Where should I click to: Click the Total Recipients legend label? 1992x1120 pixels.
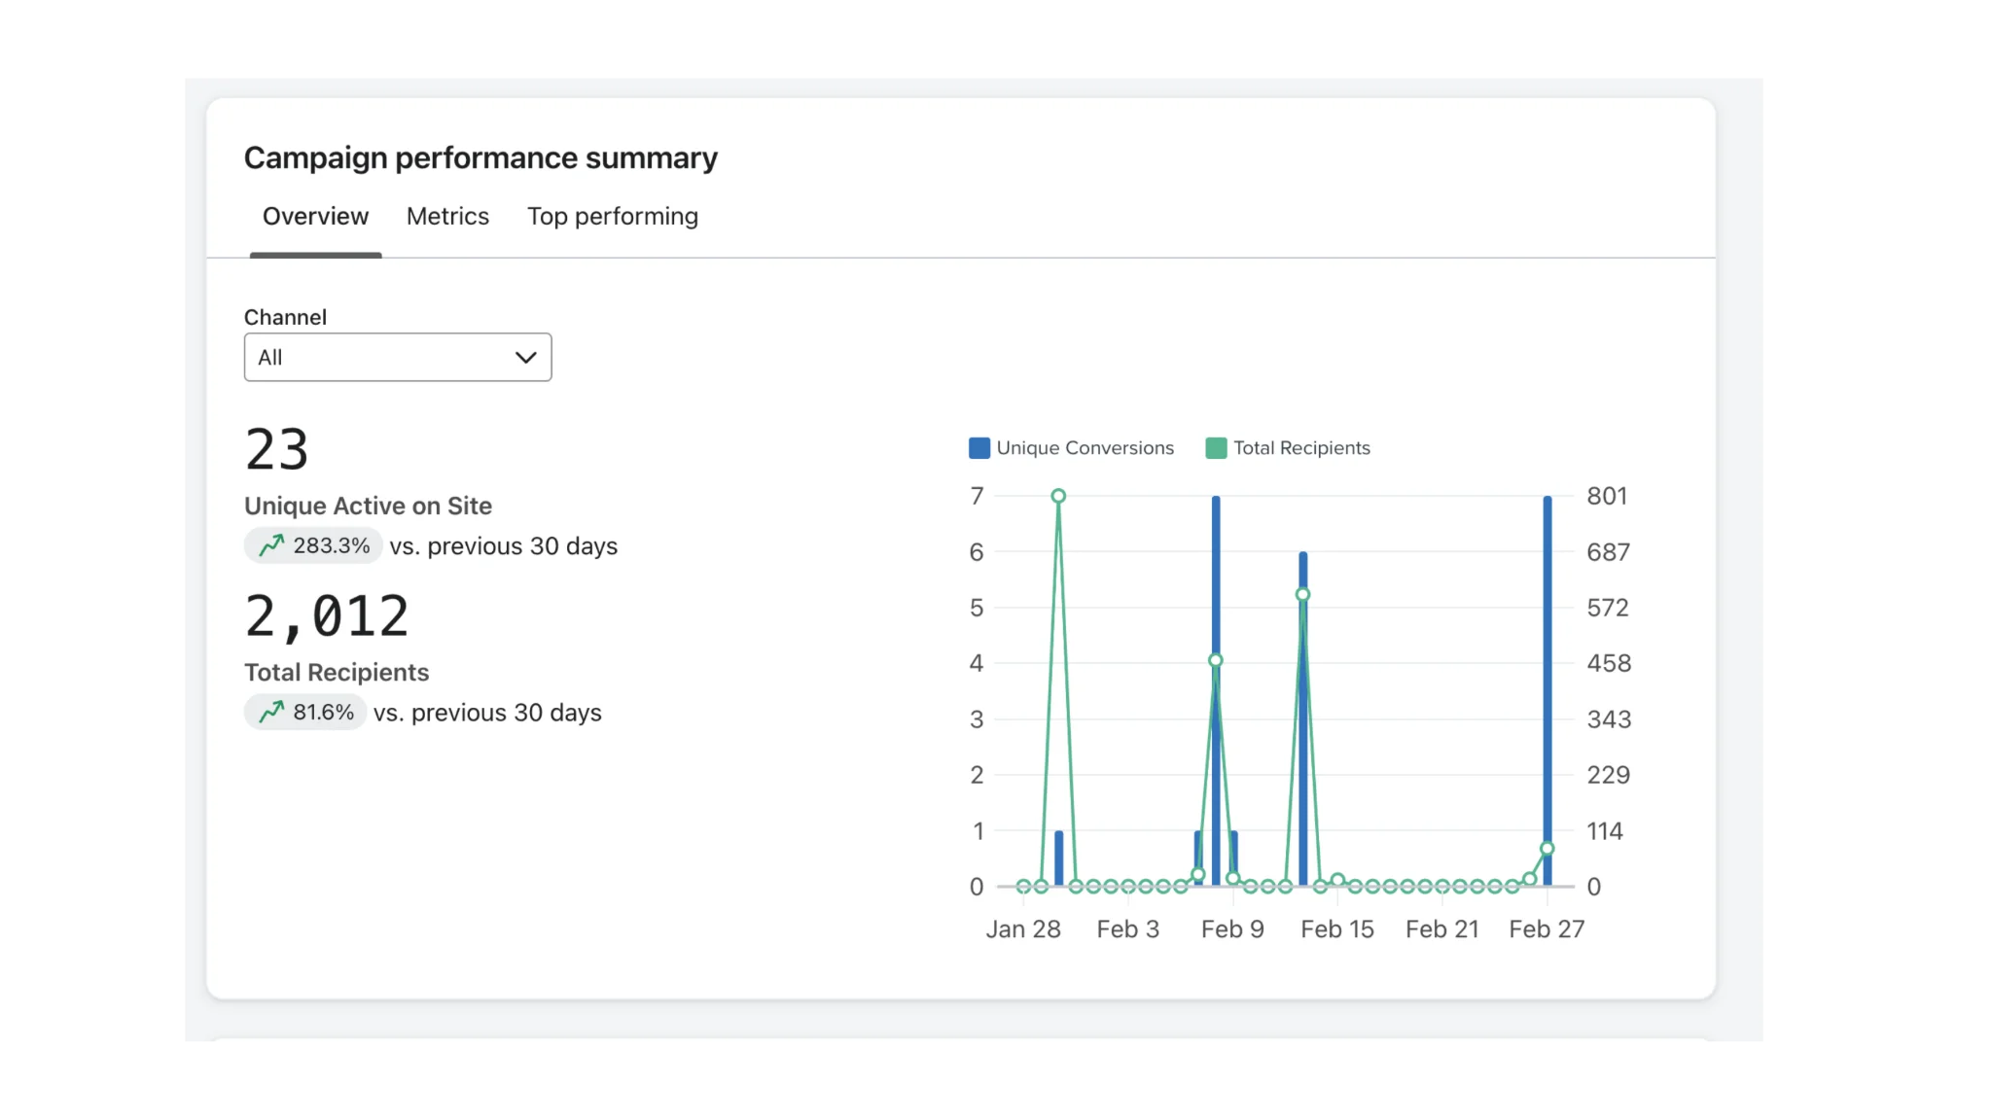point(1301,448)
